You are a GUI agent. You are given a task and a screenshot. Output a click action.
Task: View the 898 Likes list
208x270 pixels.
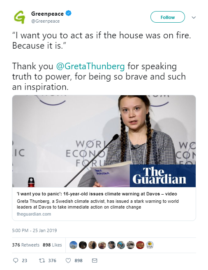(x=52, y=245)
